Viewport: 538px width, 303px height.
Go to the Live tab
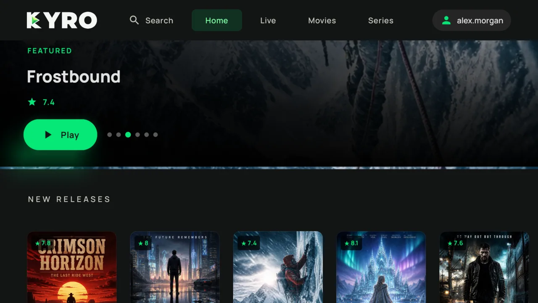268,20
